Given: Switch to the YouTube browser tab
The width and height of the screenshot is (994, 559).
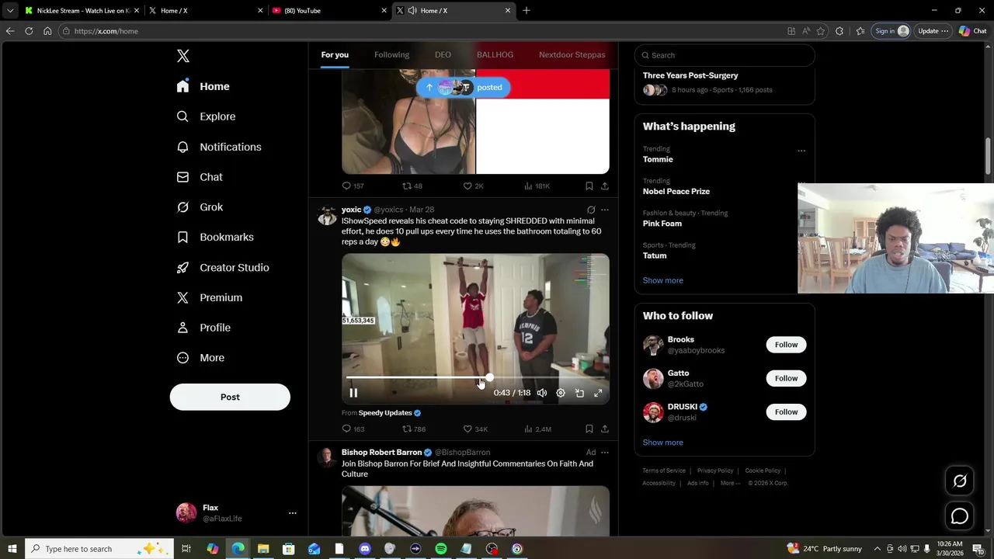Looking at the screenshot, I should [329, 10].
